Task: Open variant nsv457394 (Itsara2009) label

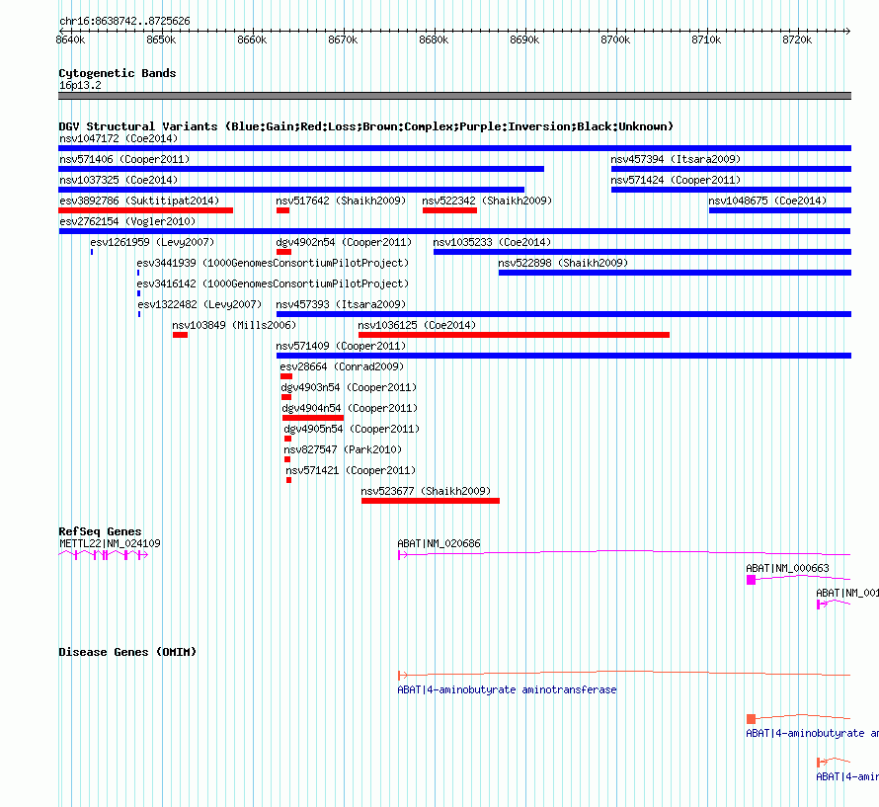Action: [x=676, y=159]
